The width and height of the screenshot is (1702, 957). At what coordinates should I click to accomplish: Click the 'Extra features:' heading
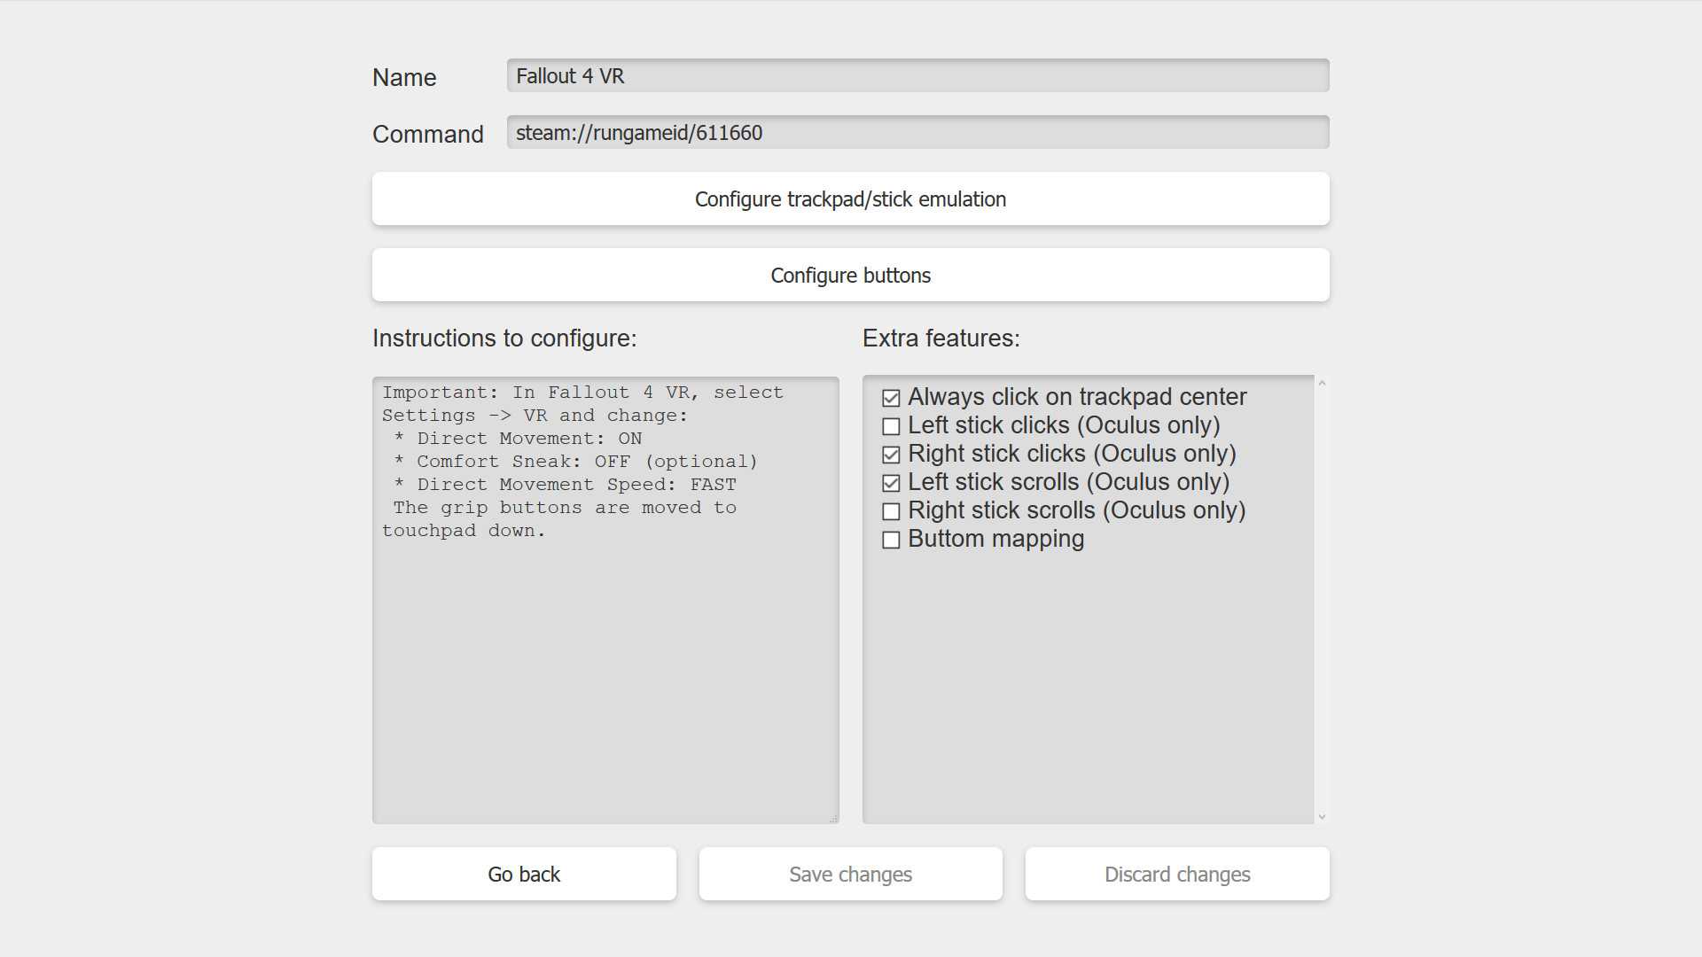coord(941,338)
